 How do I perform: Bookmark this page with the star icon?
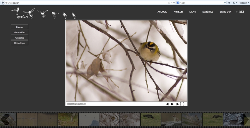[x=169, y=2]
